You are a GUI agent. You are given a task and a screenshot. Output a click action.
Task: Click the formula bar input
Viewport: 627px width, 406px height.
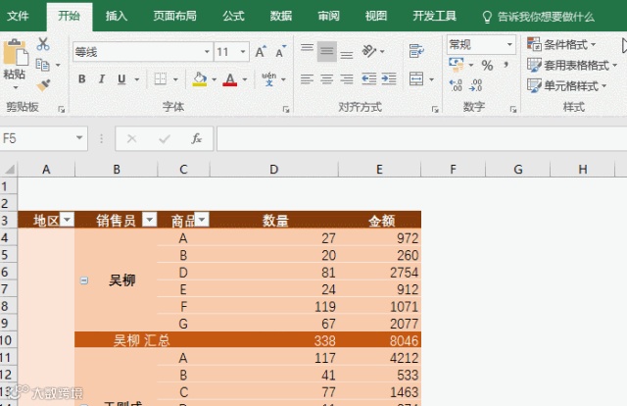(422, 138)
